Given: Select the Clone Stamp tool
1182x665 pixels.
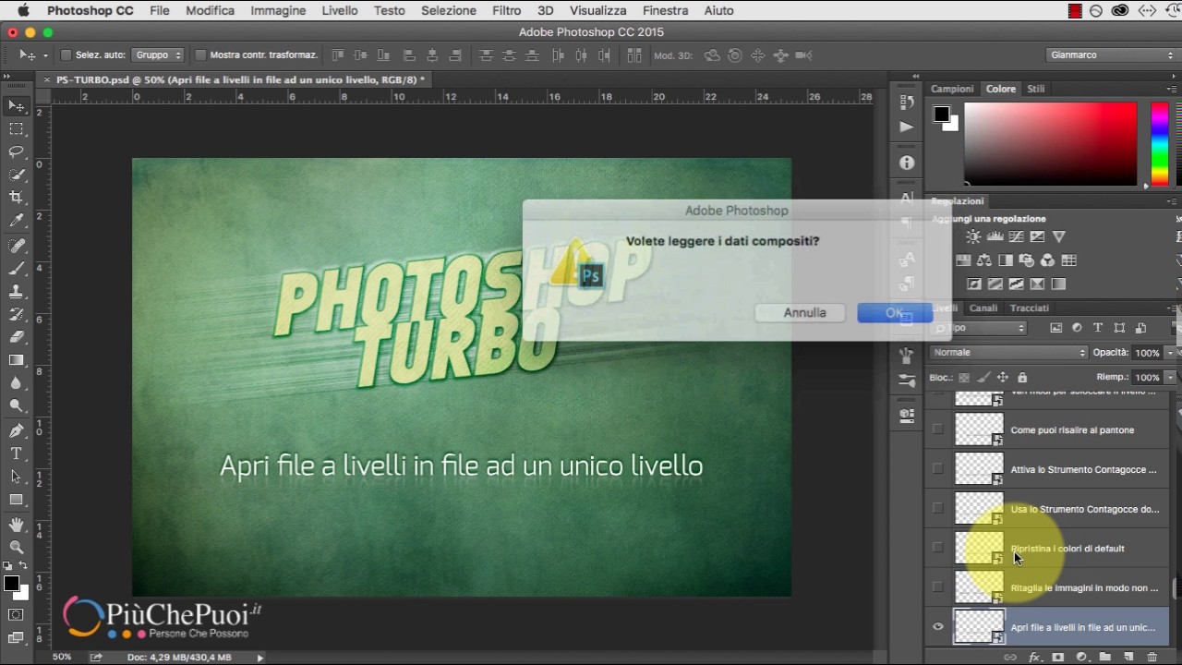Looking at the screenshot, I should (x=17, y=292).
